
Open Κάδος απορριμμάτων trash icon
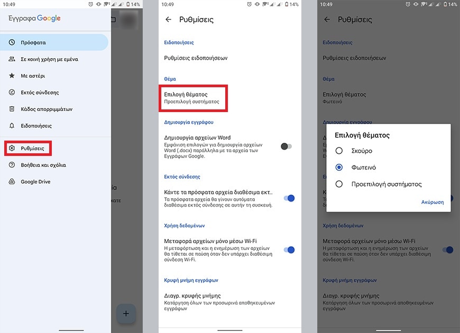(12, 109)
